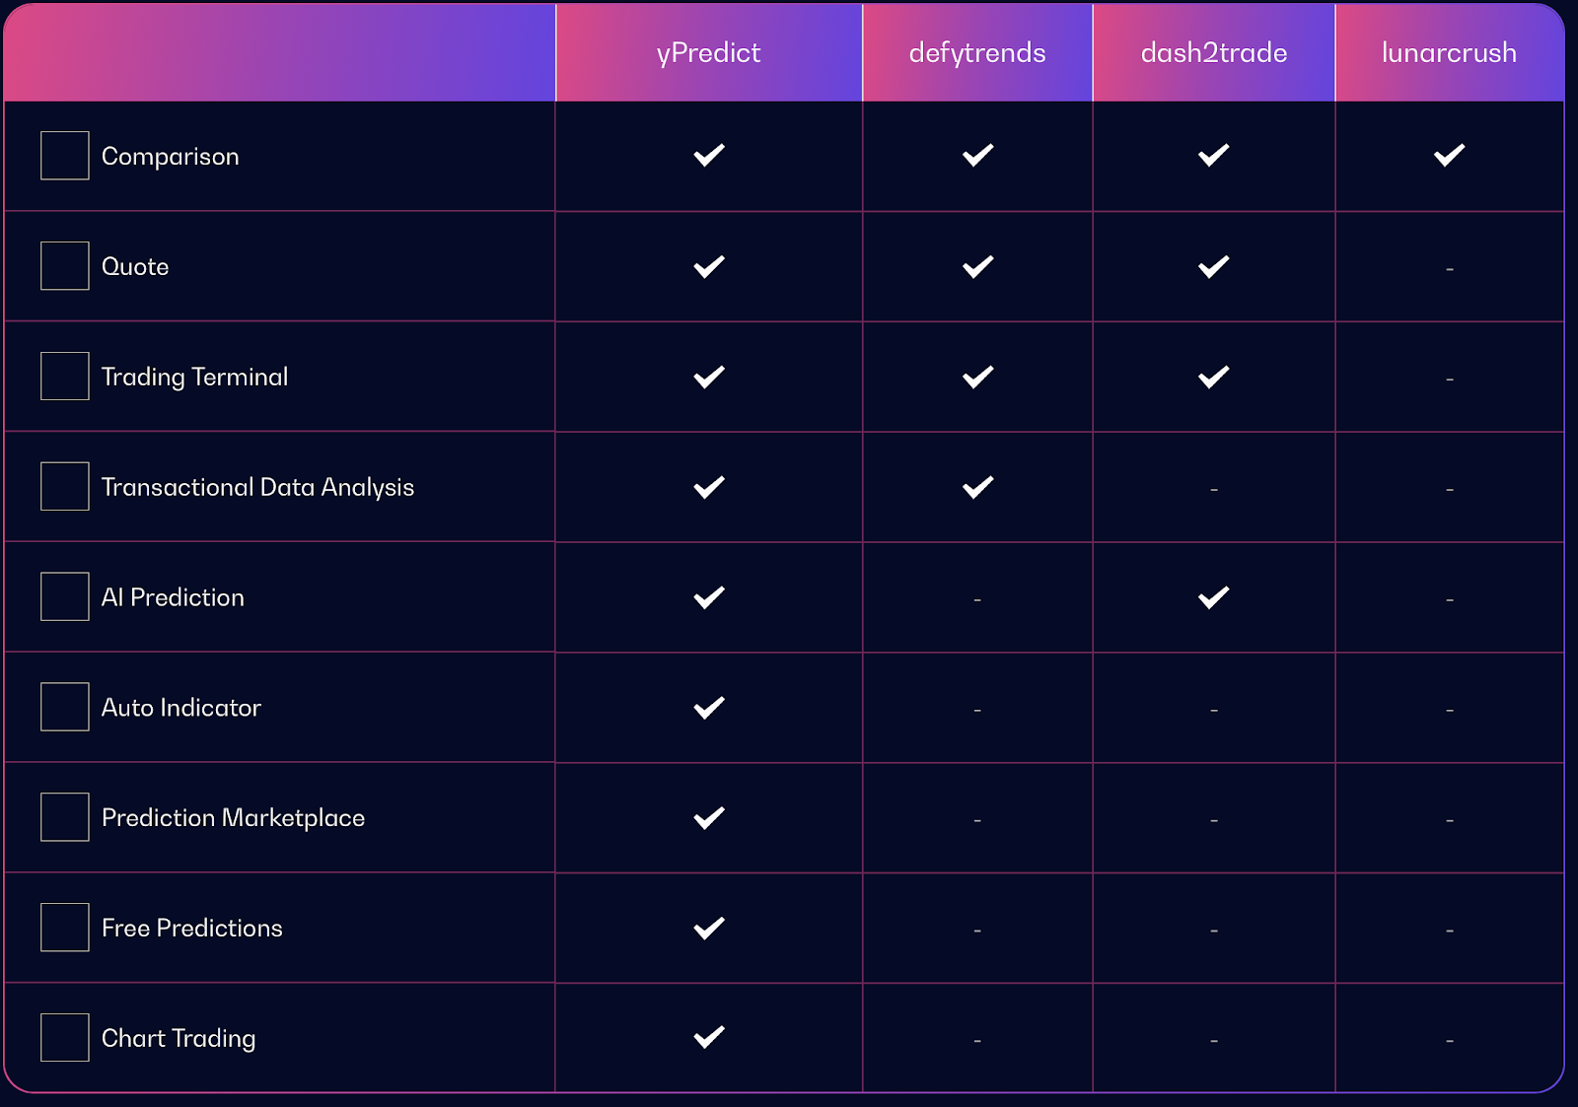Click defytrends checkmark in Quote row
The height and width of the screenshot is (1107, 1578).
coord(977,266)
